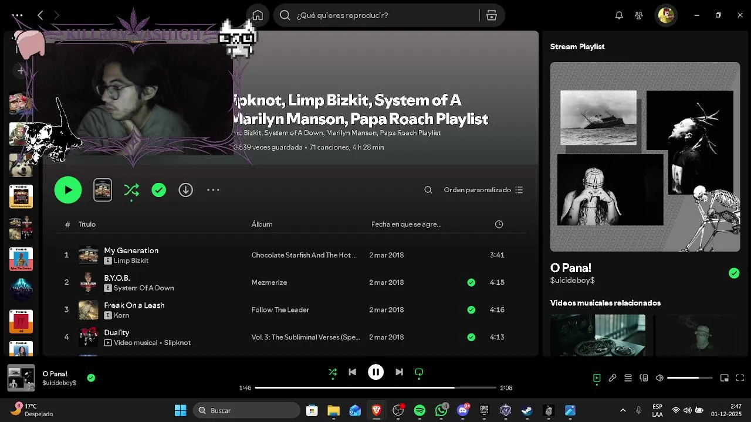
Task: Open the miniplayer
Action: click(725, 378)
